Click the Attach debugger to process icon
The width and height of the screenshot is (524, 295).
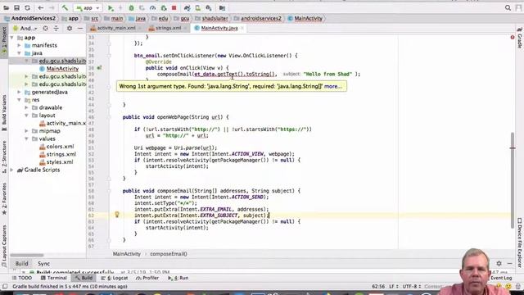coord(164,7)
